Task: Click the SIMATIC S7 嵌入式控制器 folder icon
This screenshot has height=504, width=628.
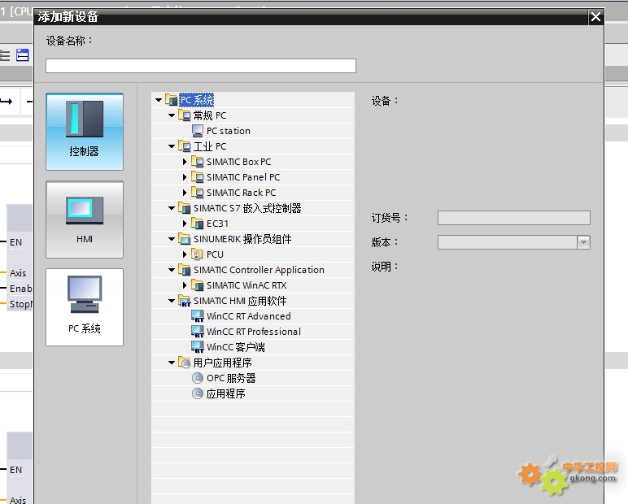Action: point(184,208)
